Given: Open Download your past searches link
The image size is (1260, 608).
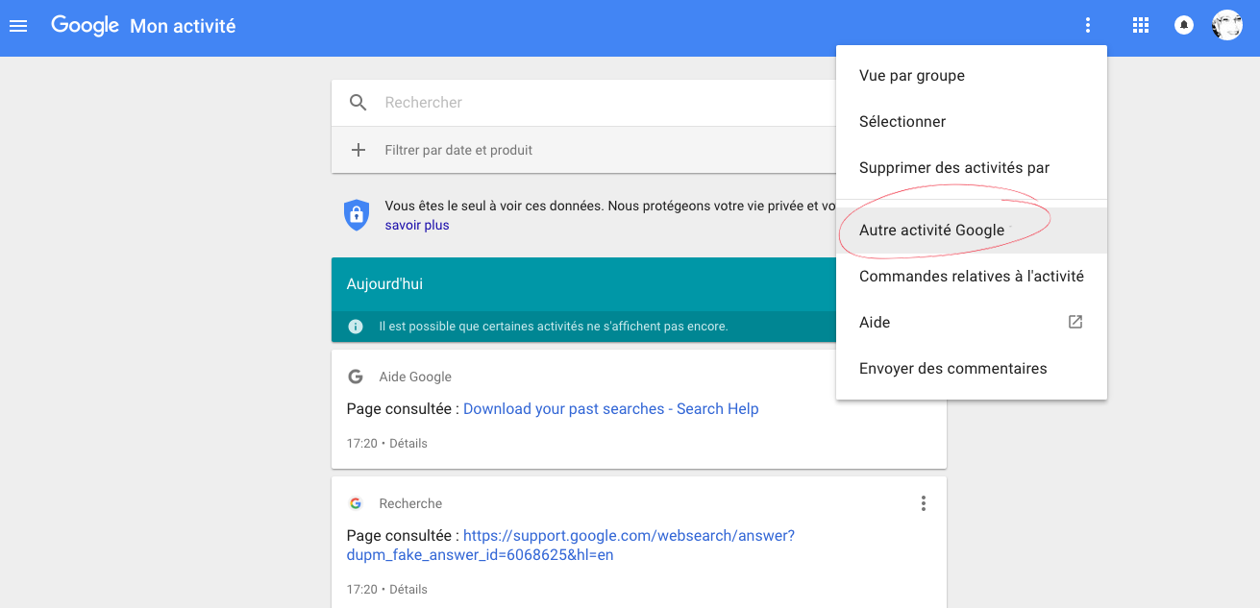Looking at the screenshot, I should click(x=611, y=409).
